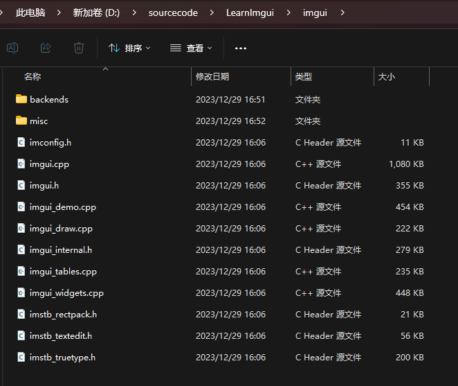Click LearnImgui breadcrumb segment
The width and height of the screenshot is (458, 386).
pos(250,12)
